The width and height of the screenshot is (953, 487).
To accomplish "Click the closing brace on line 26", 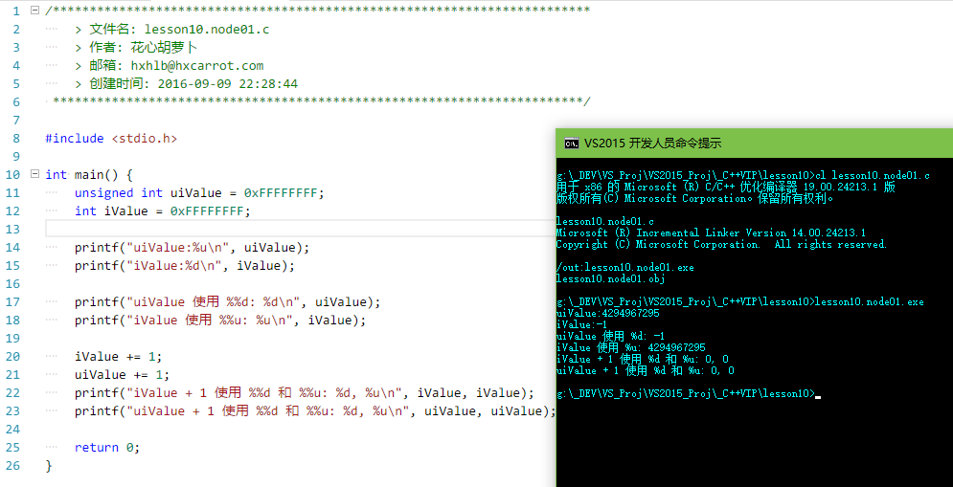I will click(x=49, y=466).
